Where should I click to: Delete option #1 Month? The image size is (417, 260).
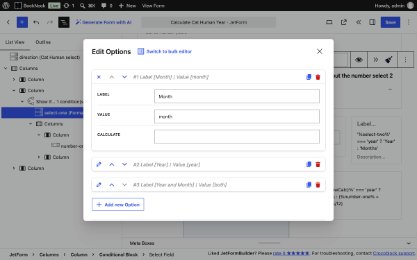click(x=318, y=77)
